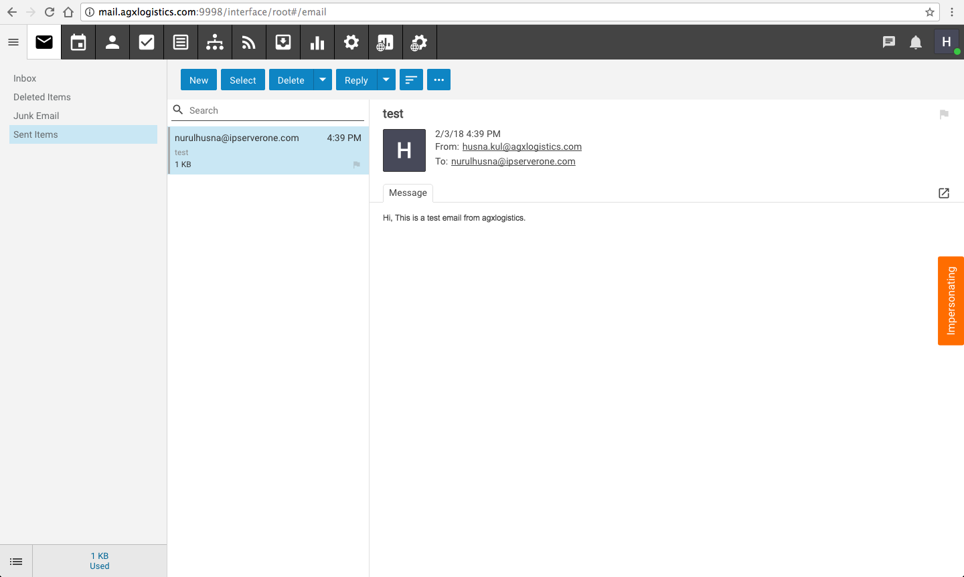Open the Tasks checkmark icon
Image resolution: width=964 pixels, height=577 pixels.
[x=147, y=43]
